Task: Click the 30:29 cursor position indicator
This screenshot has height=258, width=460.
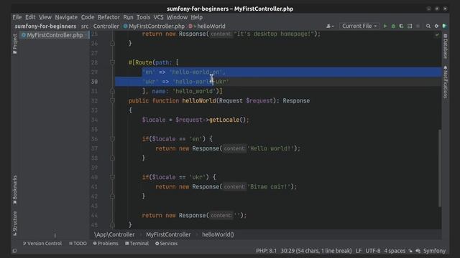Action: 316,251
